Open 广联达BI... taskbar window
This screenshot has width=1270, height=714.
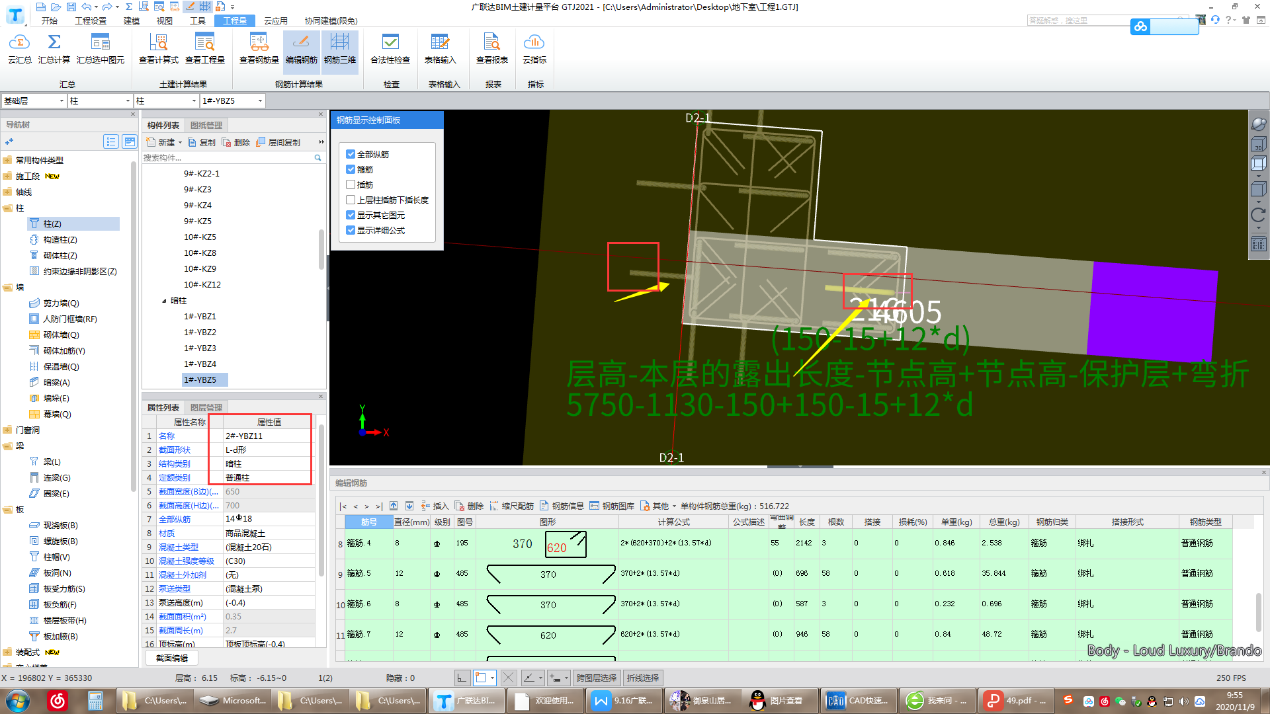click(x=467, y=701)
